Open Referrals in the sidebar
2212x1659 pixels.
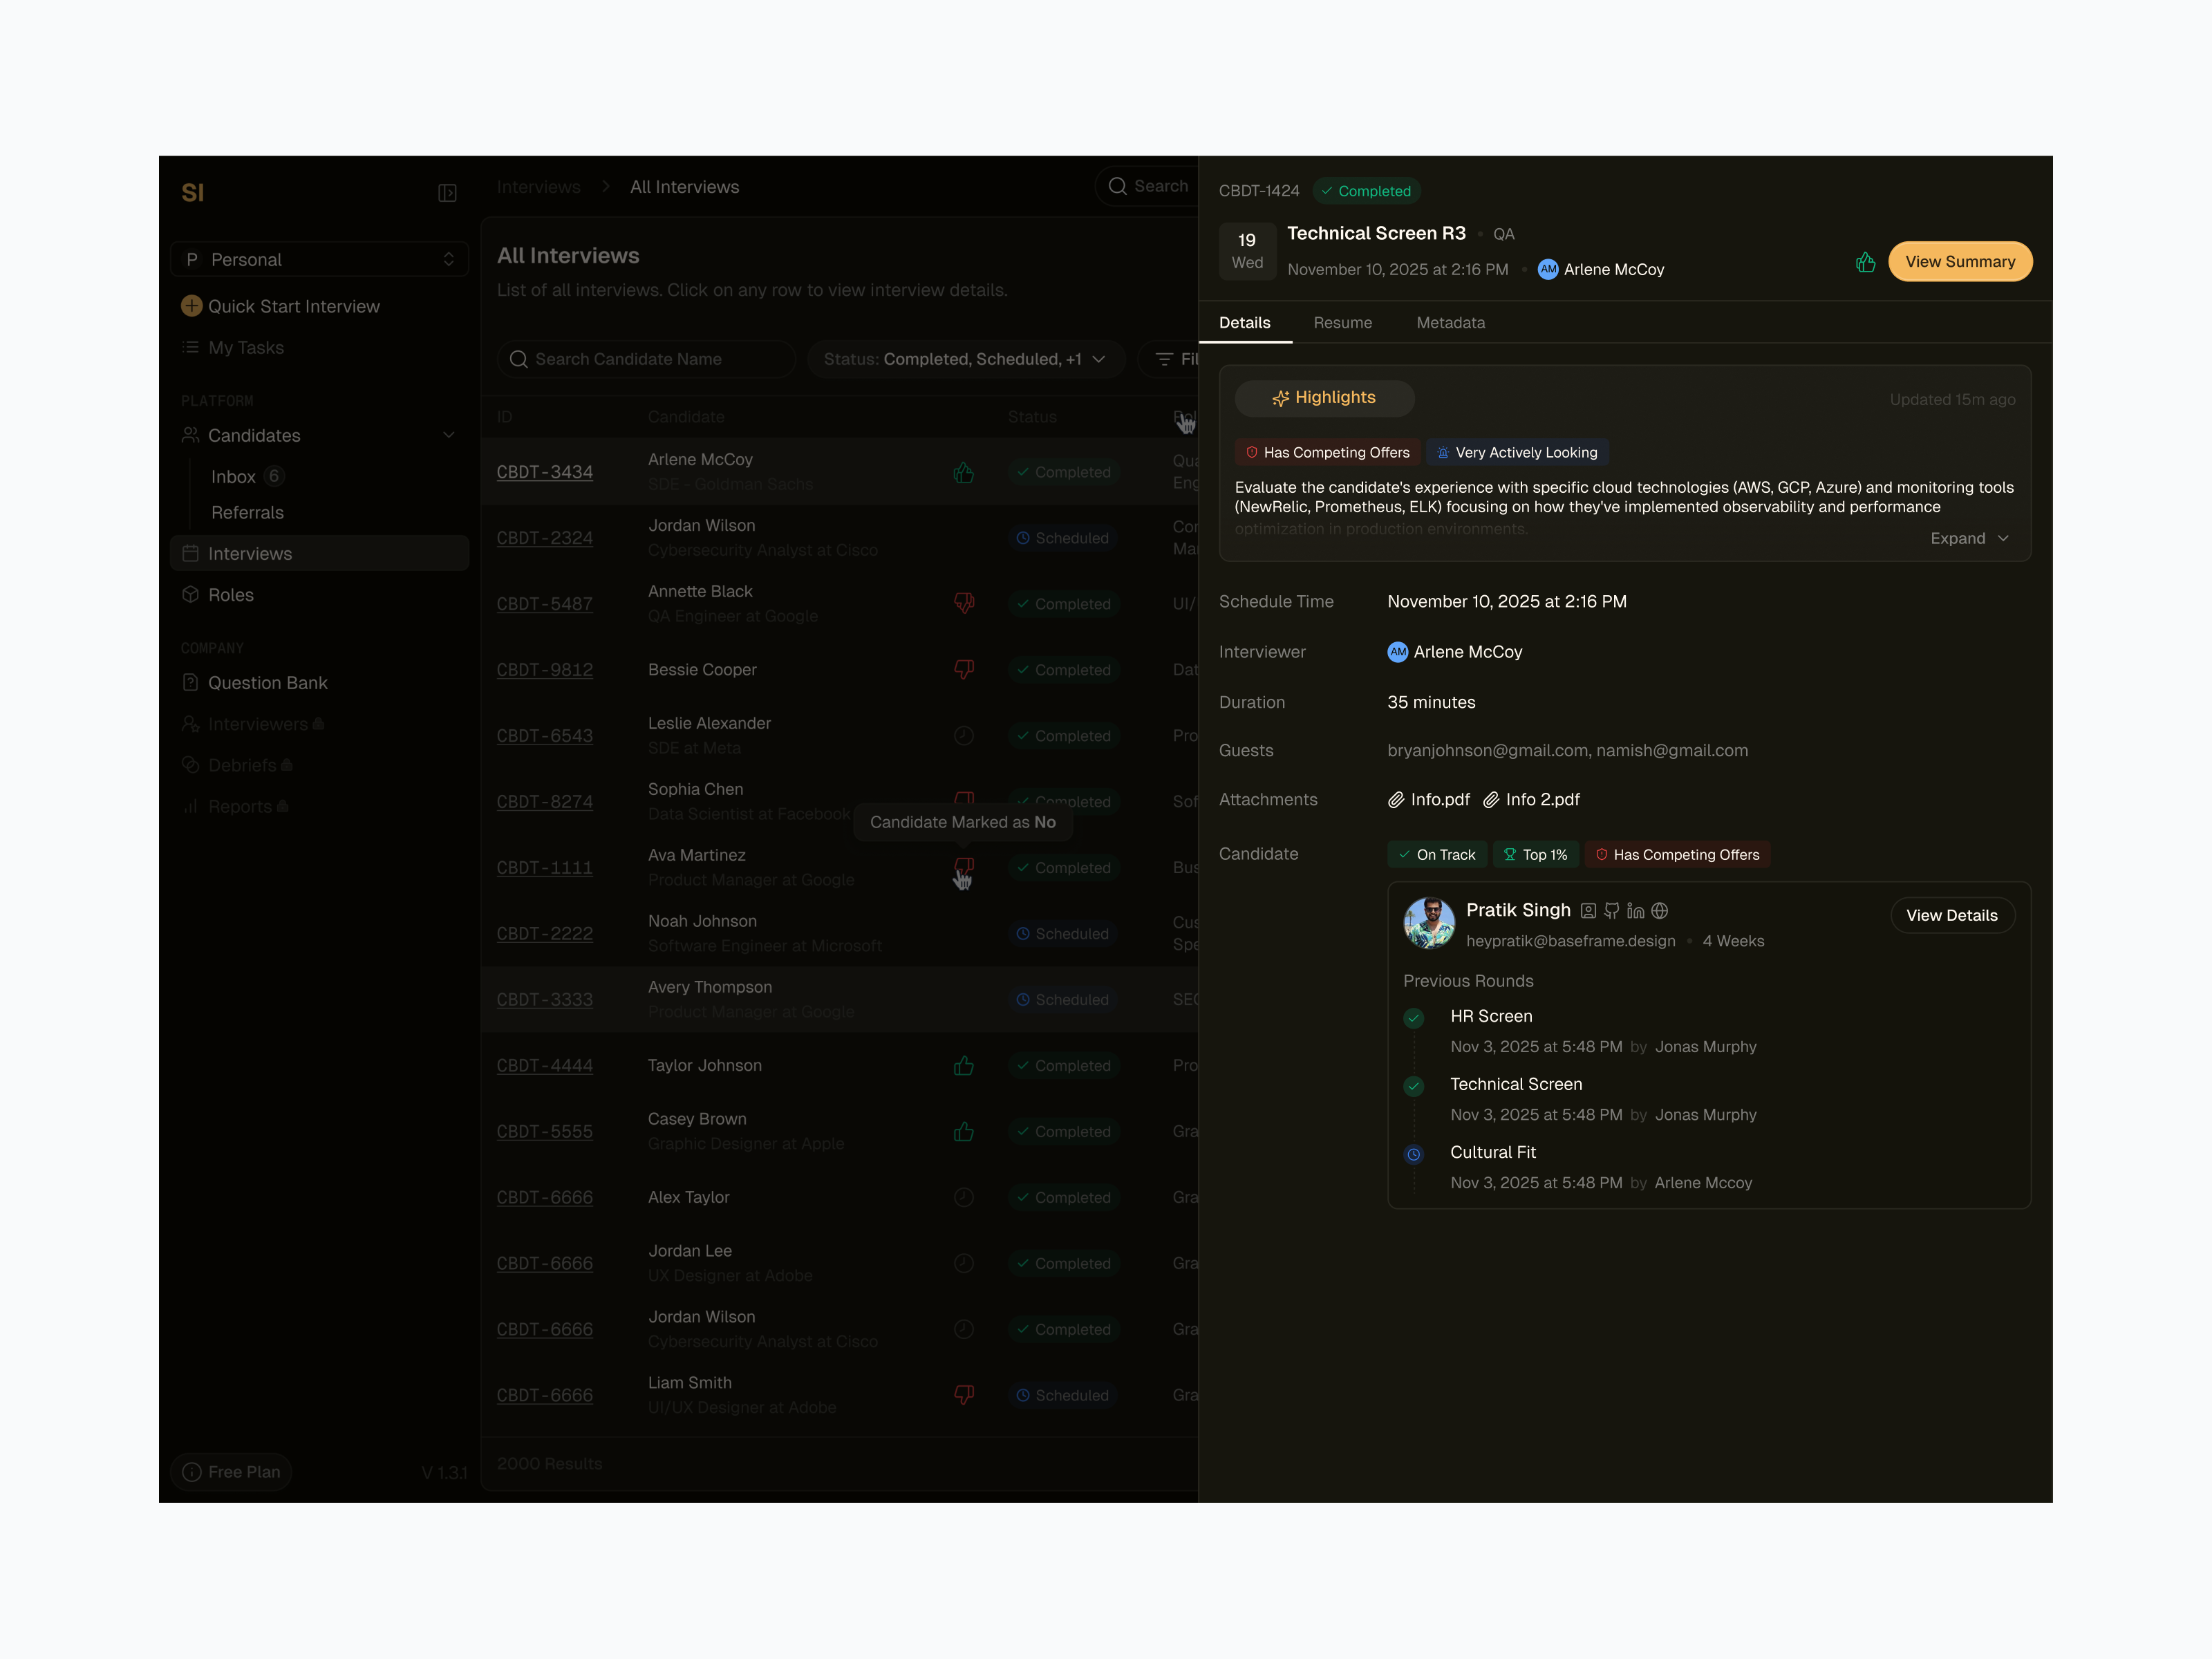pyautogui.click(x=247, y=513)
